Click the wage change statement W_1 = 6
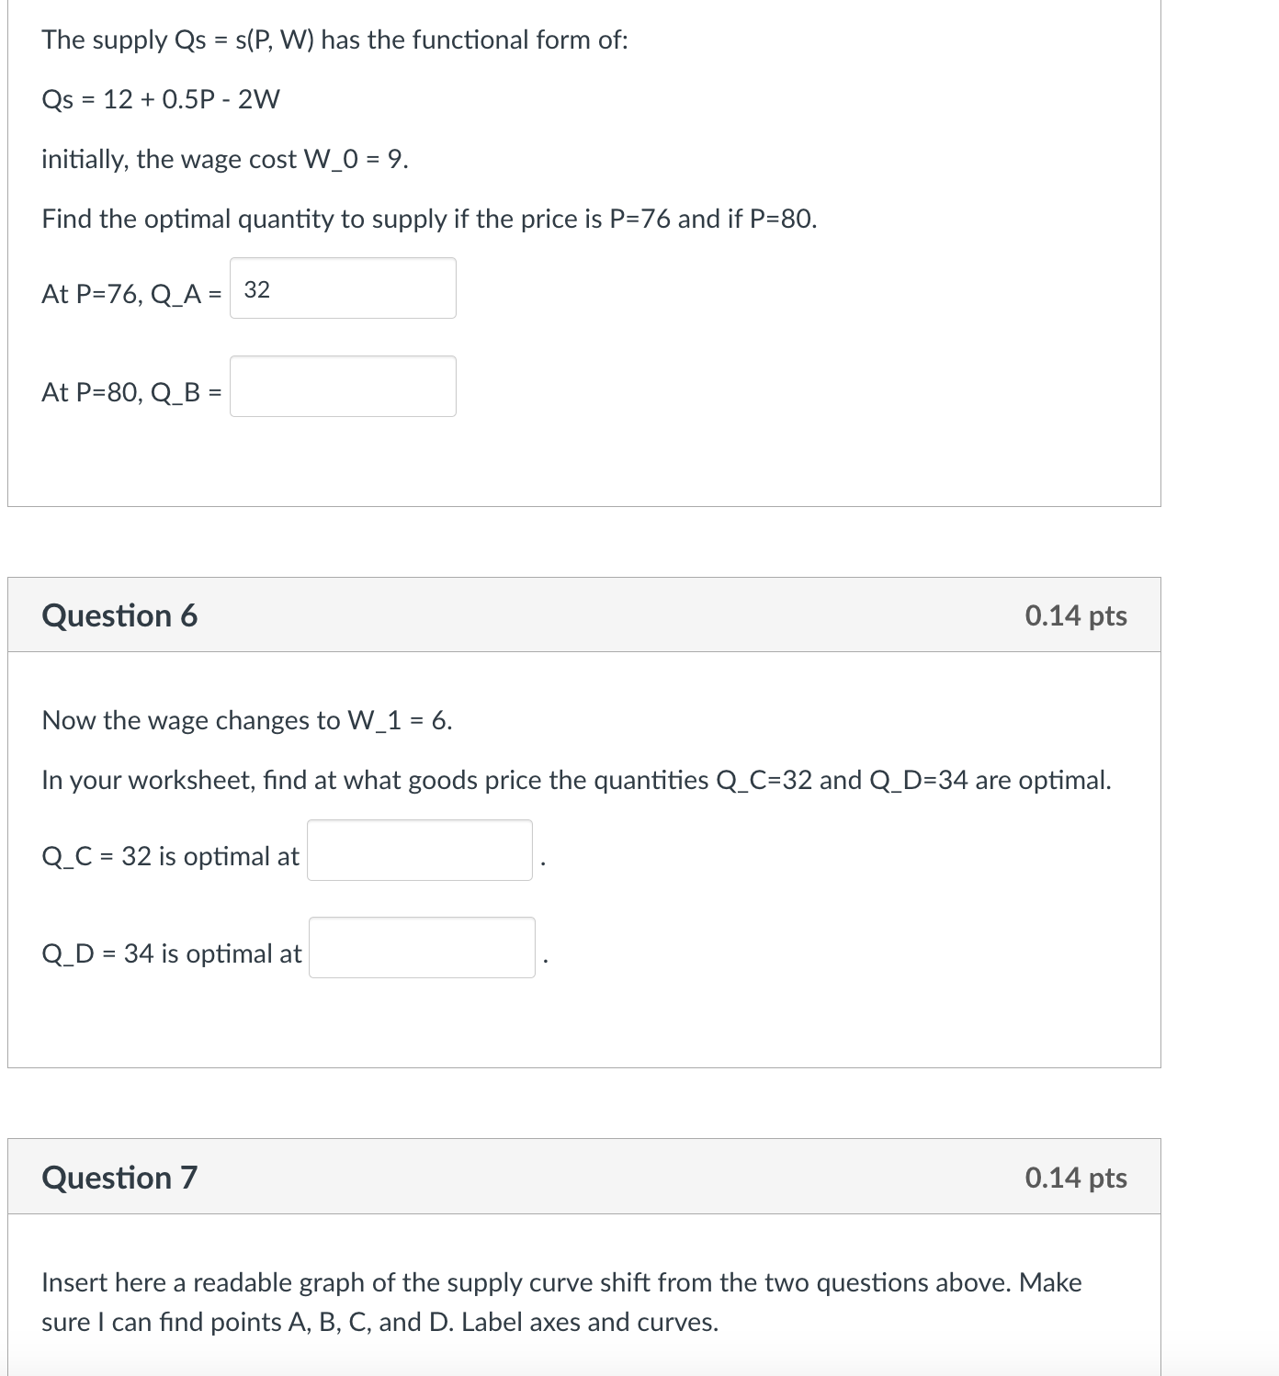 pos(246,720)
